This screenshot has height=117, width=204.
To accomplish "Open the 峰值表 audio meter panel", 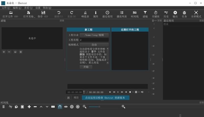I will [x=85, y=14].
